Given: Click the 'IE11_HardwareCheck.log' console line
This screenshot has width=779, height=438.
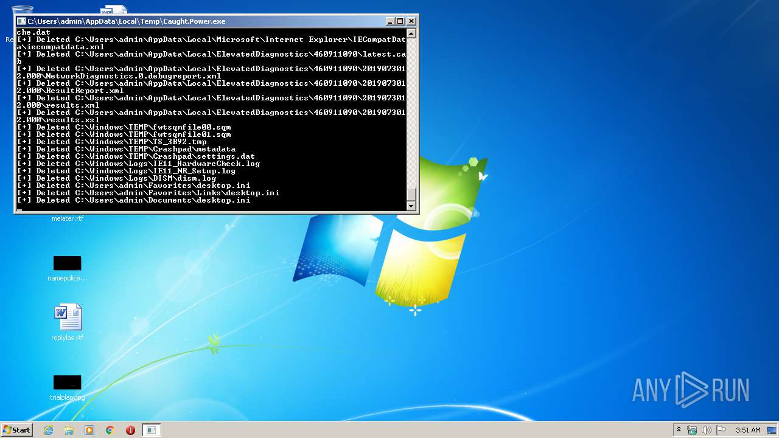Looking at the screenshot, I should [138, 164].
